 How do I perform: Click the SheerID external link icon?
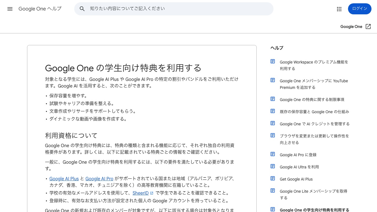pyautogui.click(x=152, y=193)
